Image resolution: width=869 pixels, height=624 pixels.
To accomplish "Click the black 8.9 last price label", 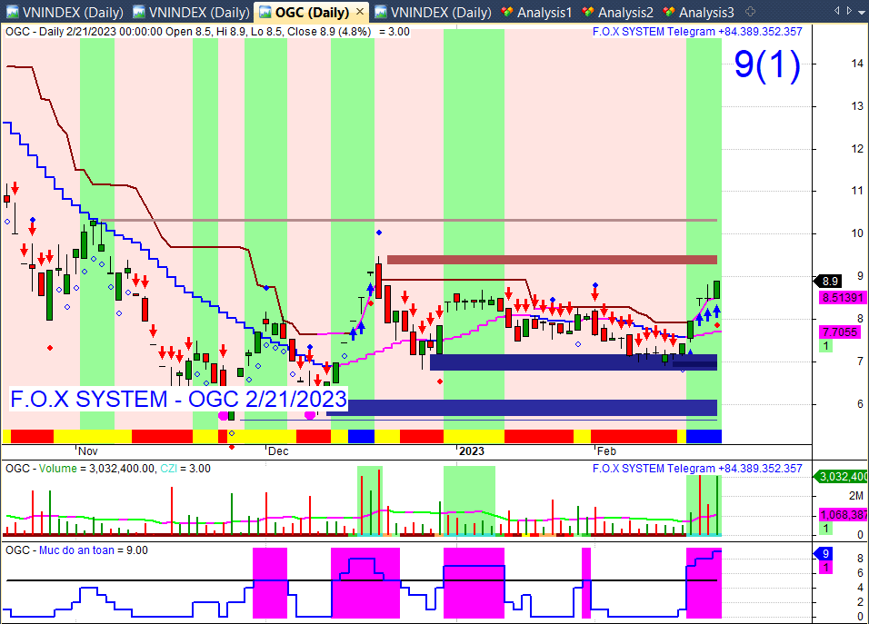I will [x=829, y=282].
